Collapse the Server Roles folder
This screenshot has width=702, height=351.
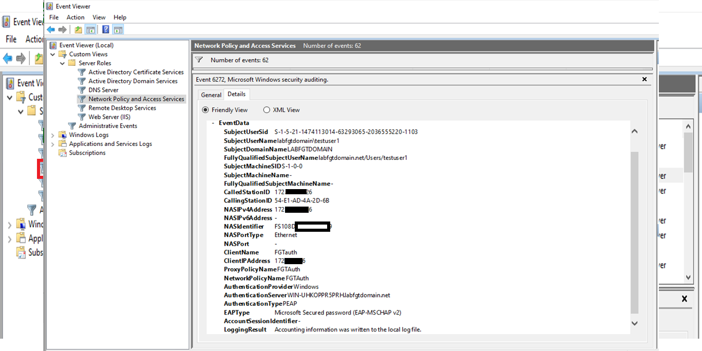coord(62,63)
